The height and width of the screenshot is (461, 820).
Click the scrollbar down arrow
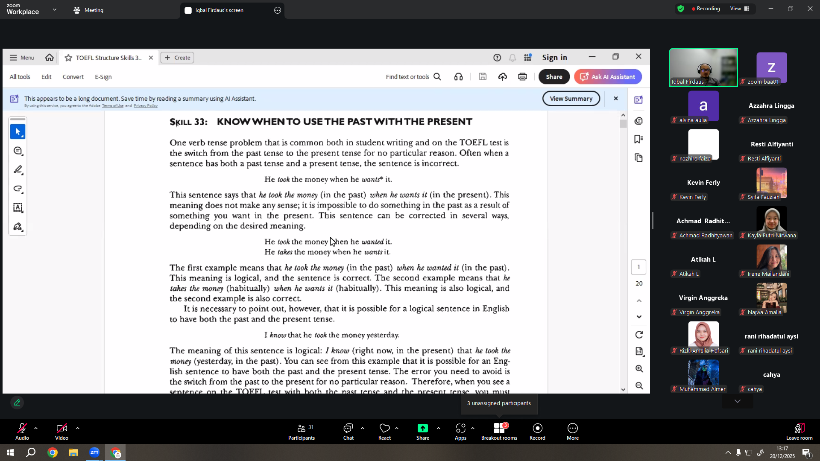coord(623,390)
